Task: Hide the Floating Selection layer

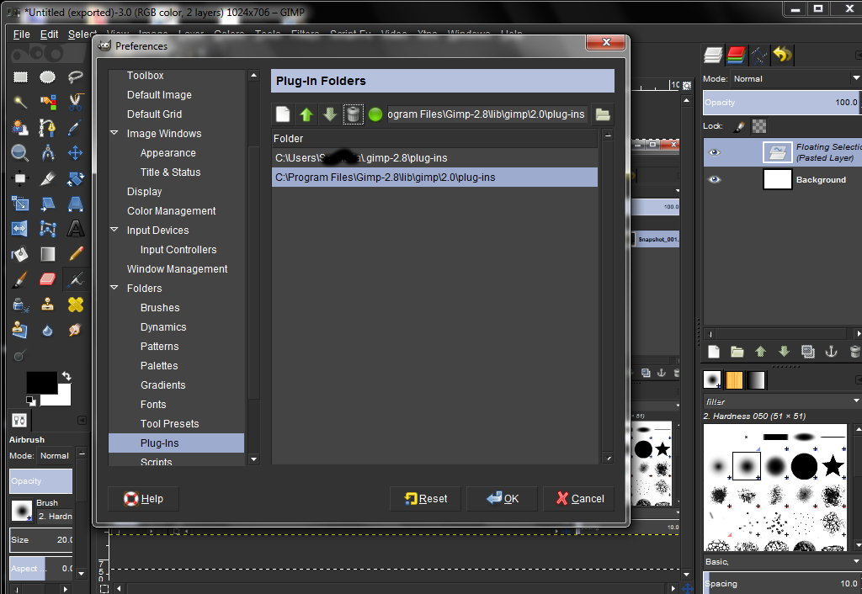Action: [714, 152]
